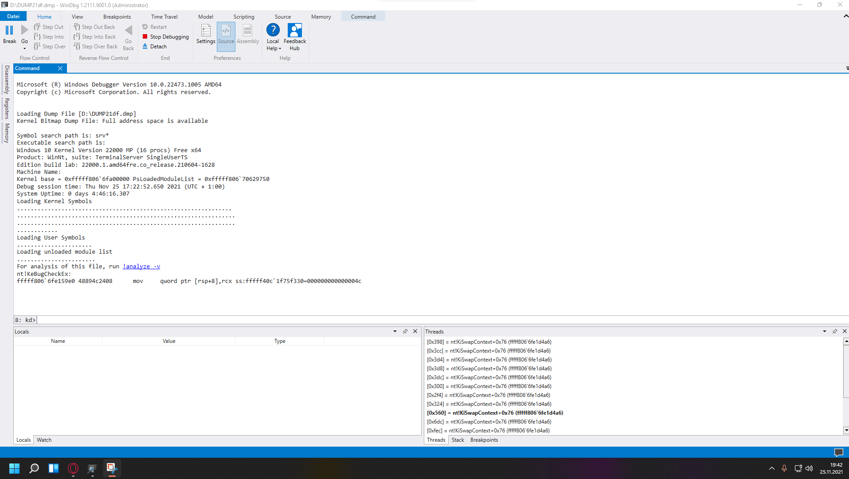Image resolution: width=849 pixels, height=479 pixels.
Task: Collapse the ribbon with the chevron
Action: click(845, 16)
